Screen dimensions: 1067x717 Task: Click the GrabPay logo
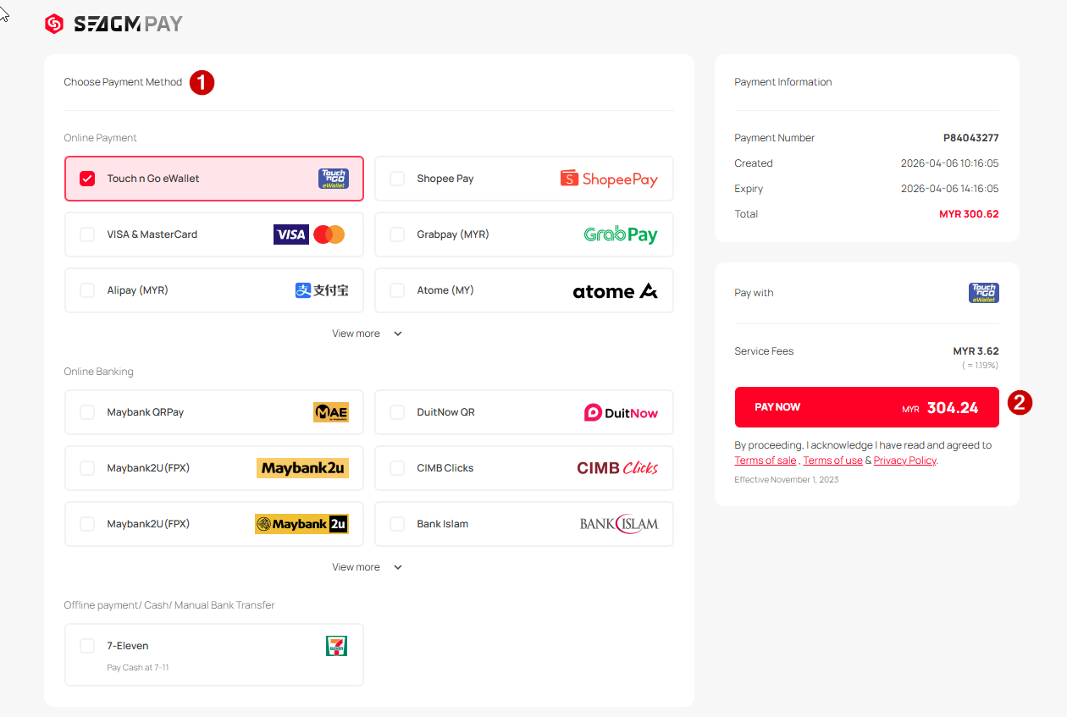pyautogui.click(x=621, y=234)
